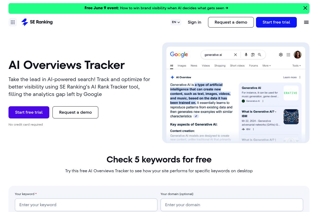Click 'What is Generative AI? - IBM' title
This screenshot has height=212, width=318.
(259, 114)
